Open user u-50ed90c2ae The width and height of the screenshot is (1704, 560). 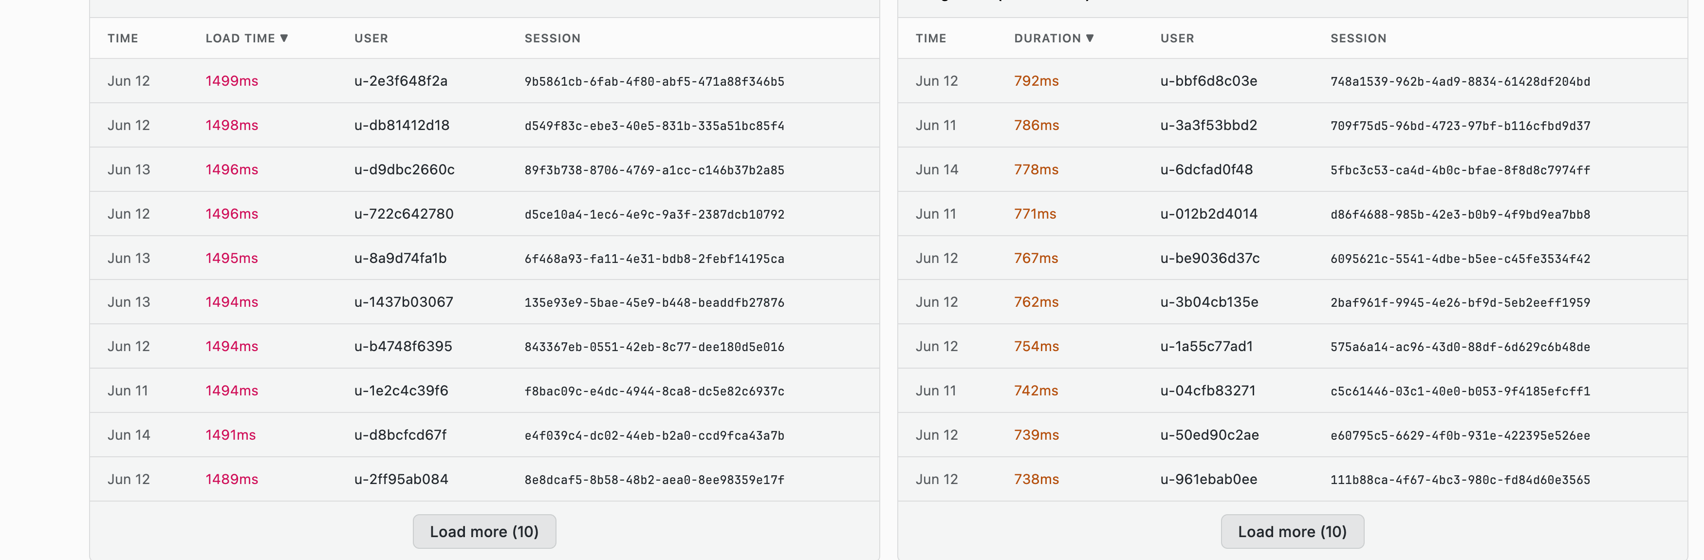(x=1209, y=435)
